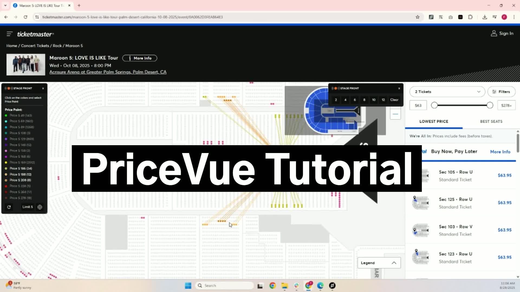
Task: Open the Acrisure Arena venue link
Action: click(x=108, y=72)
